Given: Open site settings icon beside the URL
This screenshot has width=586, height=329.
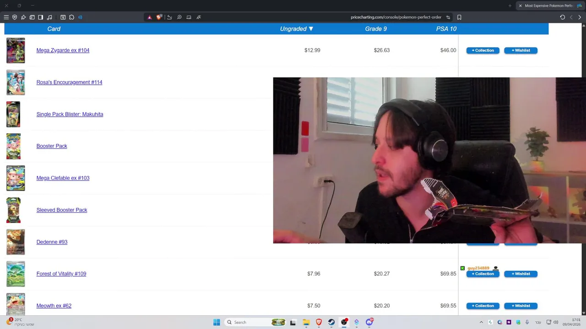Looking at the screenshot, I should (448, 17).
